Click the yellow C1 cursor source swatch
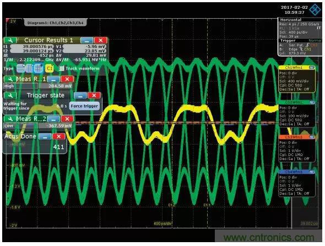 click(50, 68)
